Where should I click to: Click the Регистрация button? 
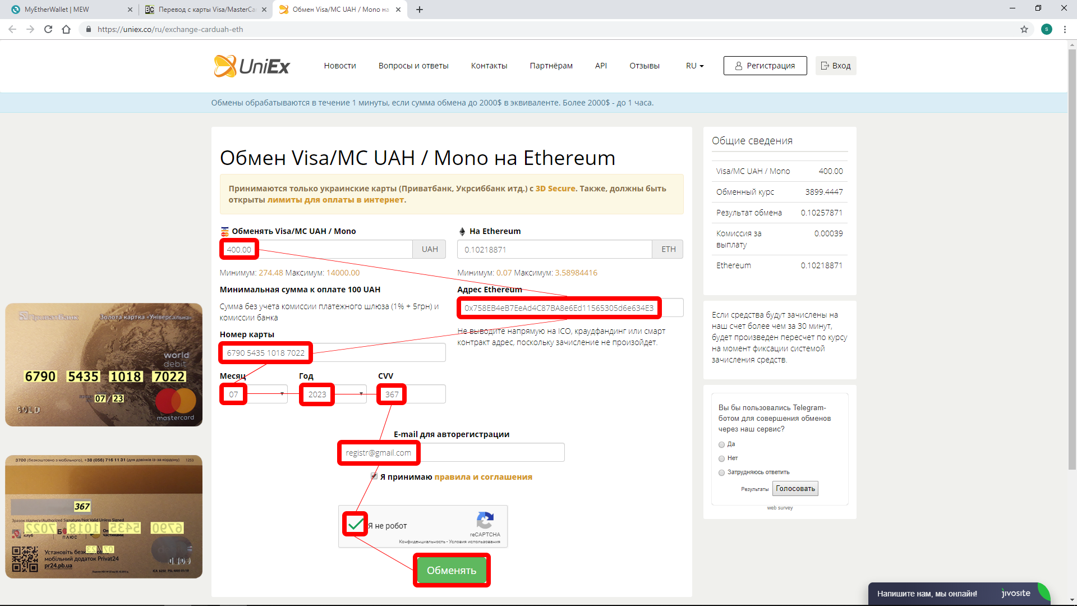click(765, 66)
